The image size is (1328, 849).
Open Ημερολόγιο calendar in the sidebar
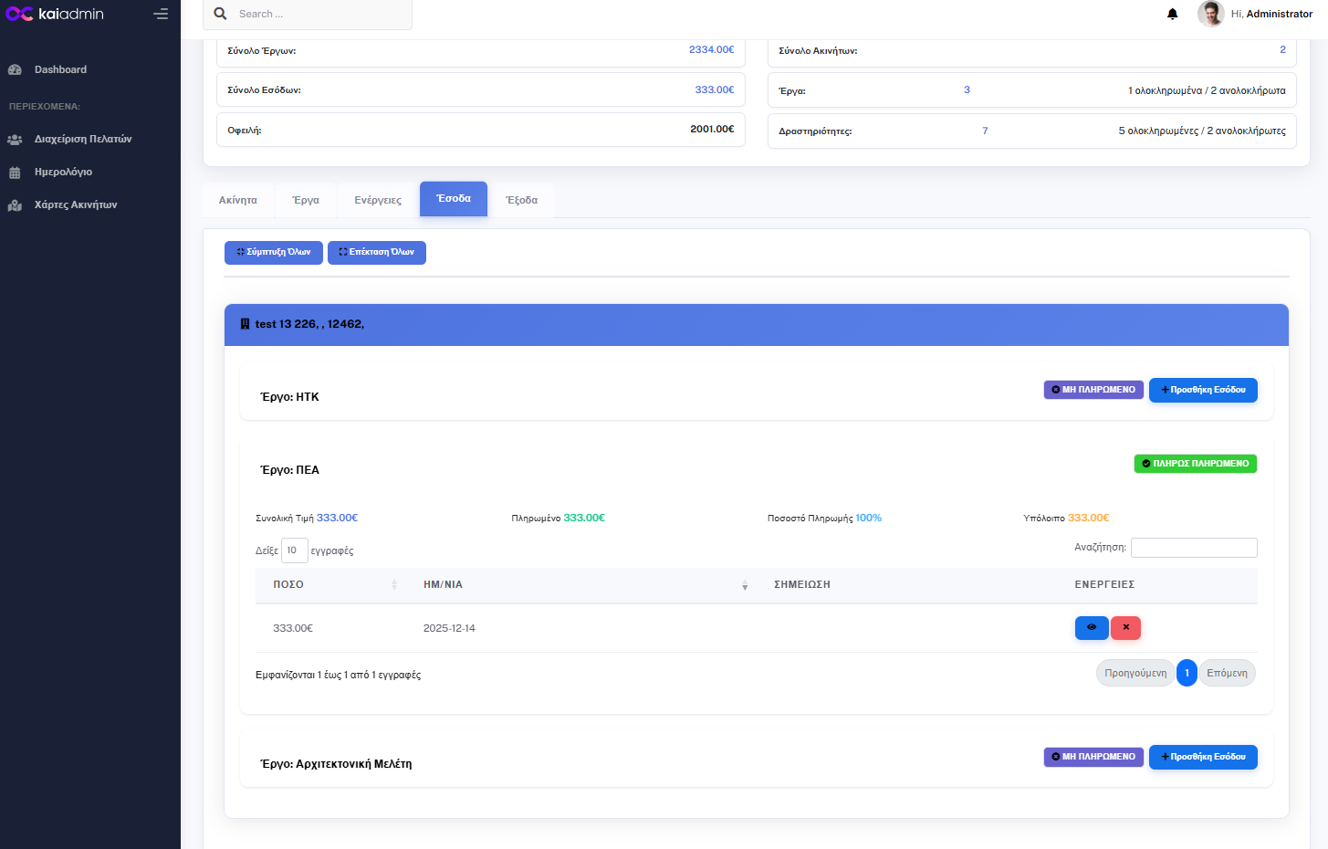63,172
